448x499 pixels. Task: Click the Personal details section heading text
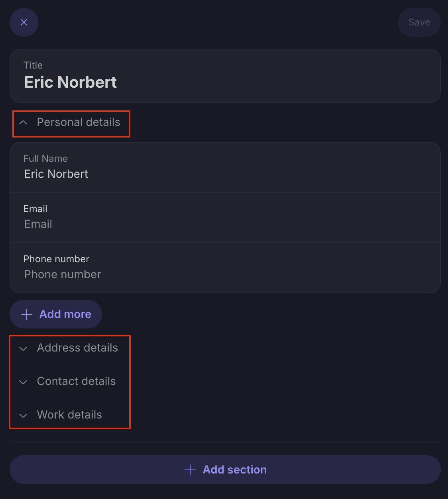click(79, 122)
